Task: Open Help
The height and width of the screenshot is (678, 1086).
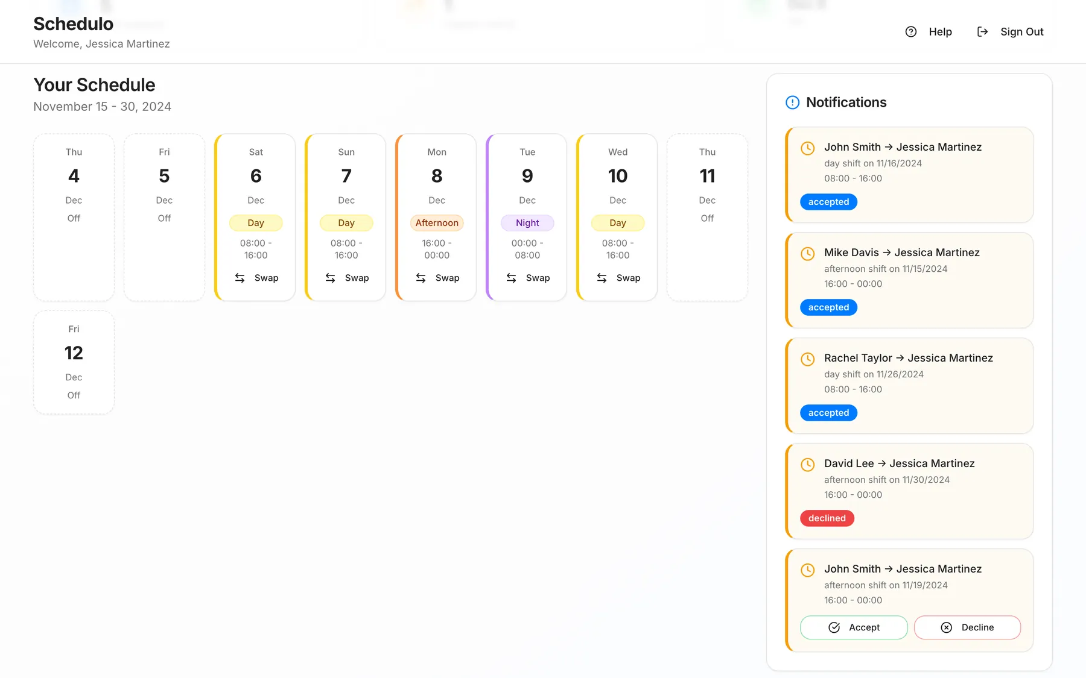Action: (929, 32)
